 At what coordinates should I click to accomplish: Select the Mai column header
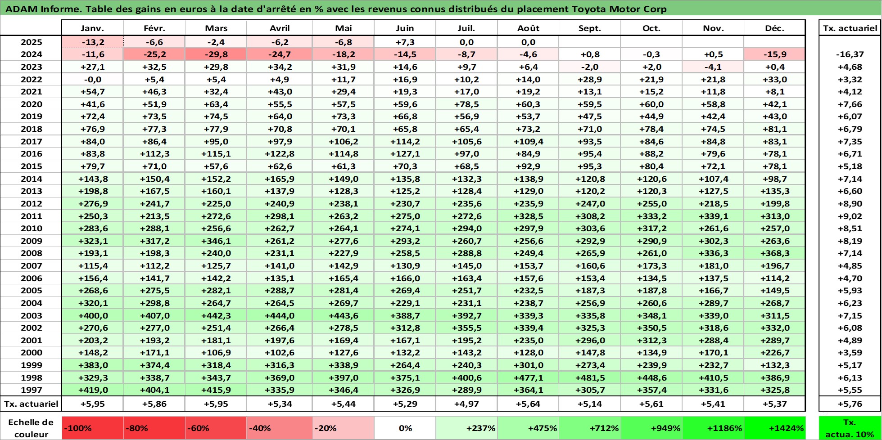click(x=343, y=28)
